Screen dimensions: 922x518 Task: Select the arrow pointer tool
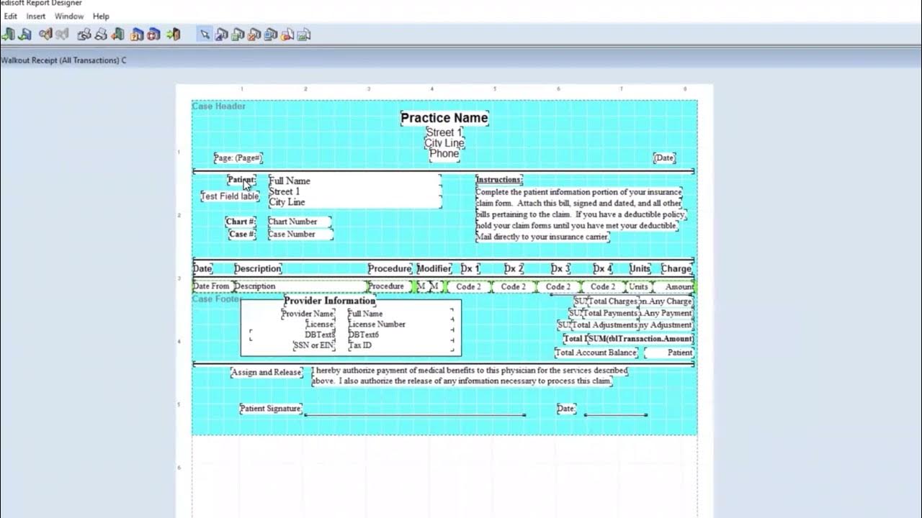[x=205, y=34]
